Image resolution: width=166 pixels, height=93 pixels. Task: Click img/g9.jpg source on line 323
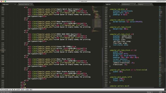[69, 38]
